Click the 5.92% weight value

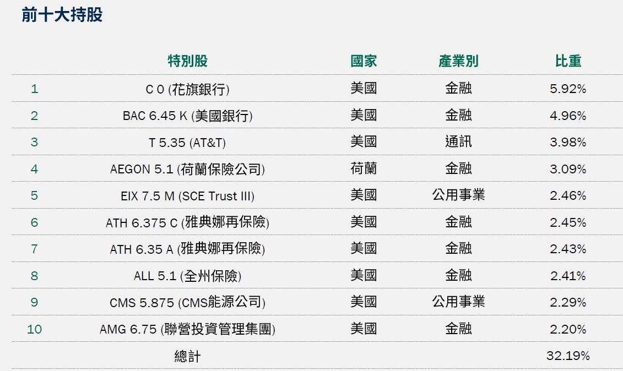pyautogui.click(x=568, y=89)
